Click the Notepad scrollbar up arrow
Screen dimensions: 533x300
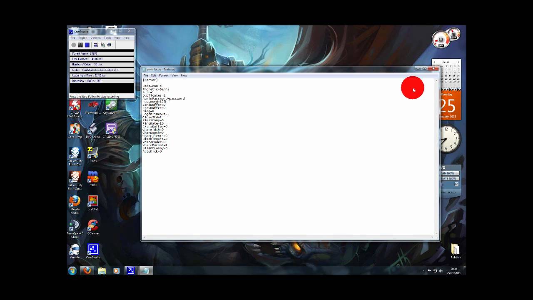tap(436, 80)
